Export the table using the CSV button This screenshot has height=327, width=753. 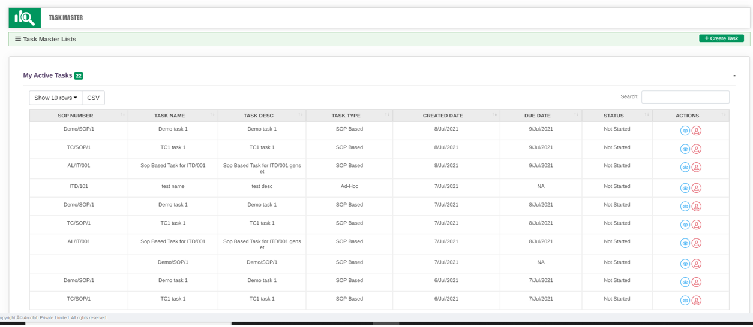click(94, 98)
